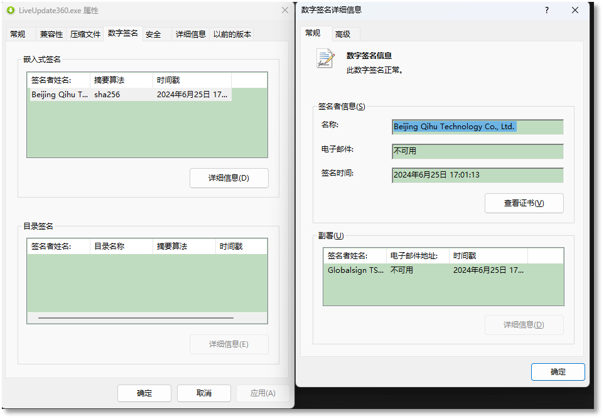Screen dimensions: 604x419
Task: Click the sha256 cell in signature list
Action: [107, 95]
